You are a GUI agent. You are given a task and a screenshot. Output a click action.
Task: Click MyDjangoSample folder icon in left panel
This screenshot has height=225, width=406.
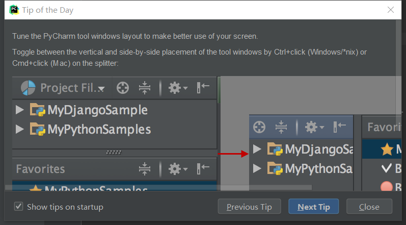pos(38,110)
